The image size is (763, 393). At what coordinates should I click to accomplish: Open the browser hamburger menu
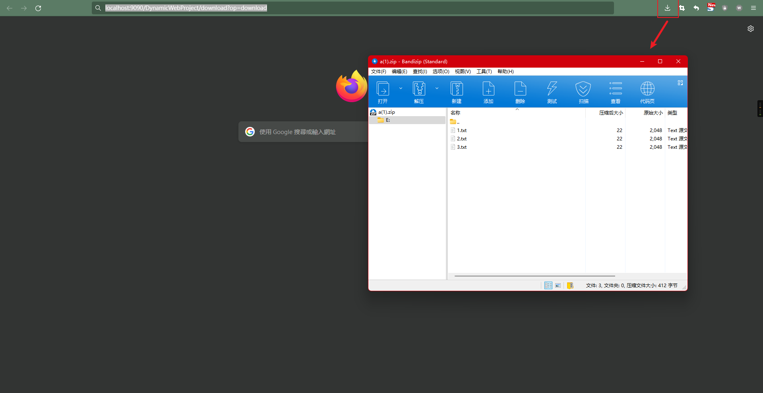tap(753, 8)
